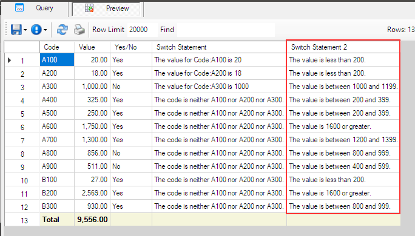415x236 pixels.
Task: Select the cell A400
Action: point(57,100)
